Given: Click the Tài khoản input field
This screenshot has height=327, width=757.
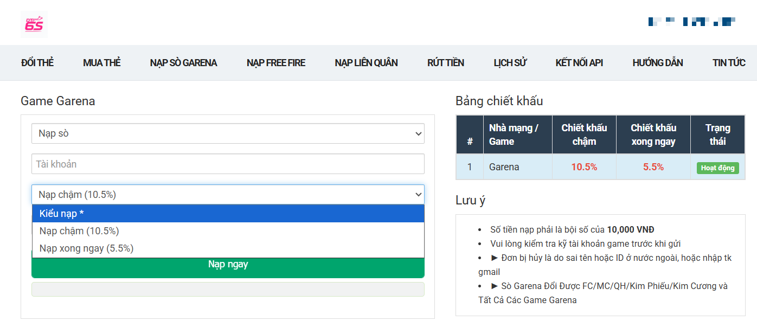Looking at the screenshot, I should pos(228,164).
